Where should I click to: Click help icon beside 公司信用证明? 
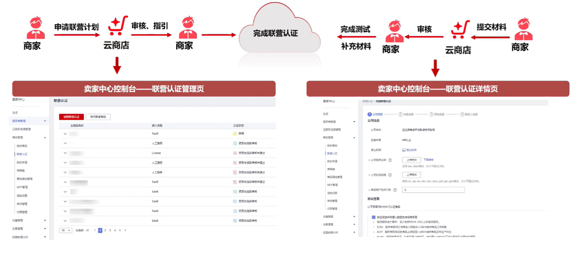(390, 160)
